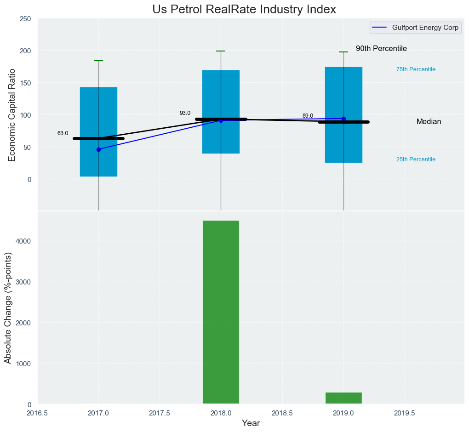Click the Economic Capital Ratio axis title
The width and height of the screenshot is (469, 432).
pos(12,115)
